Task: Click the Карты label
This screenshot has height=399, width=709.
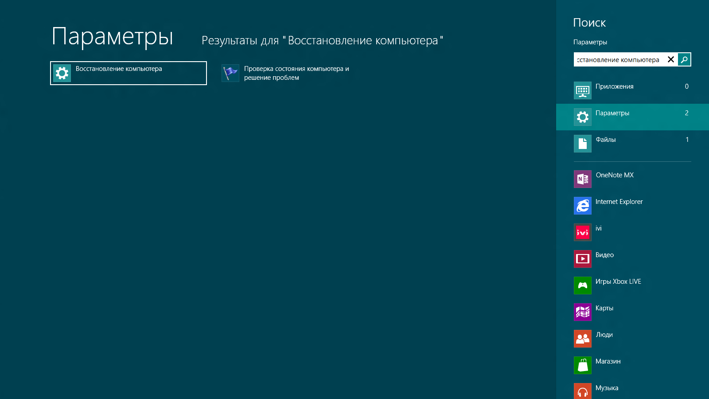Action: pos(604,308)
